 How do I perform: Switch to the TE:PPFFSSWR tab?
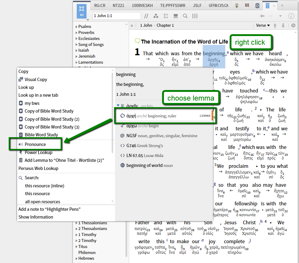173,5
